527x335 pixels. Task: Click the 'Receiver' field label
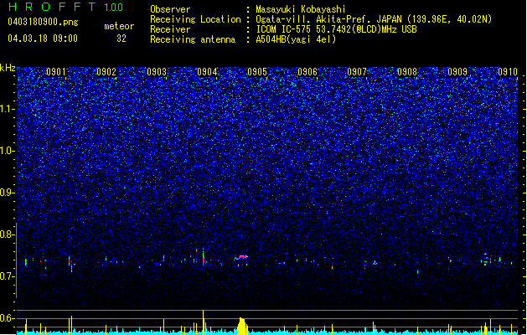[170, 29]
